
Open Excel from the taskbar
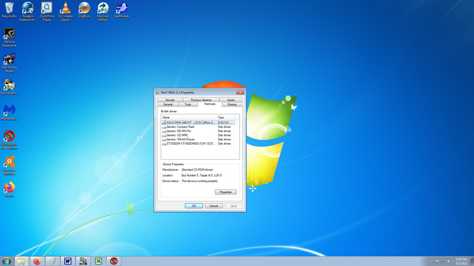(98, 261)
